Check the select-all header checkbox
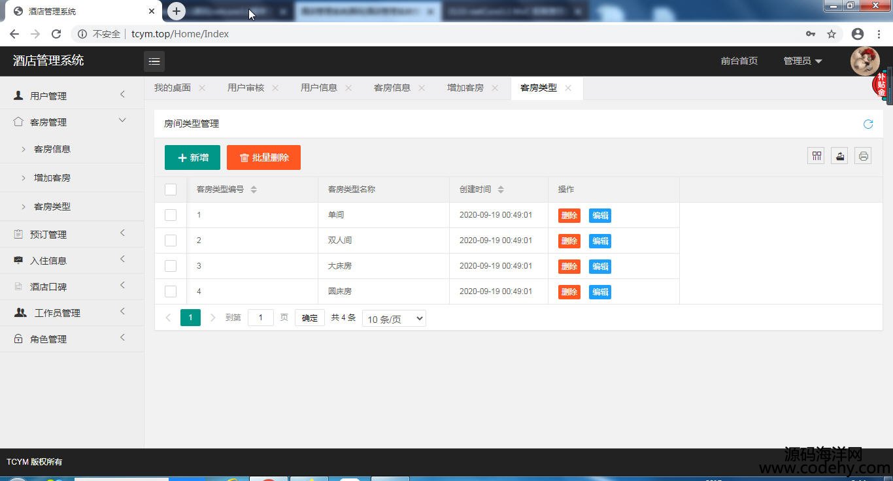Screen dimensions: 893x481 (171, 190)
